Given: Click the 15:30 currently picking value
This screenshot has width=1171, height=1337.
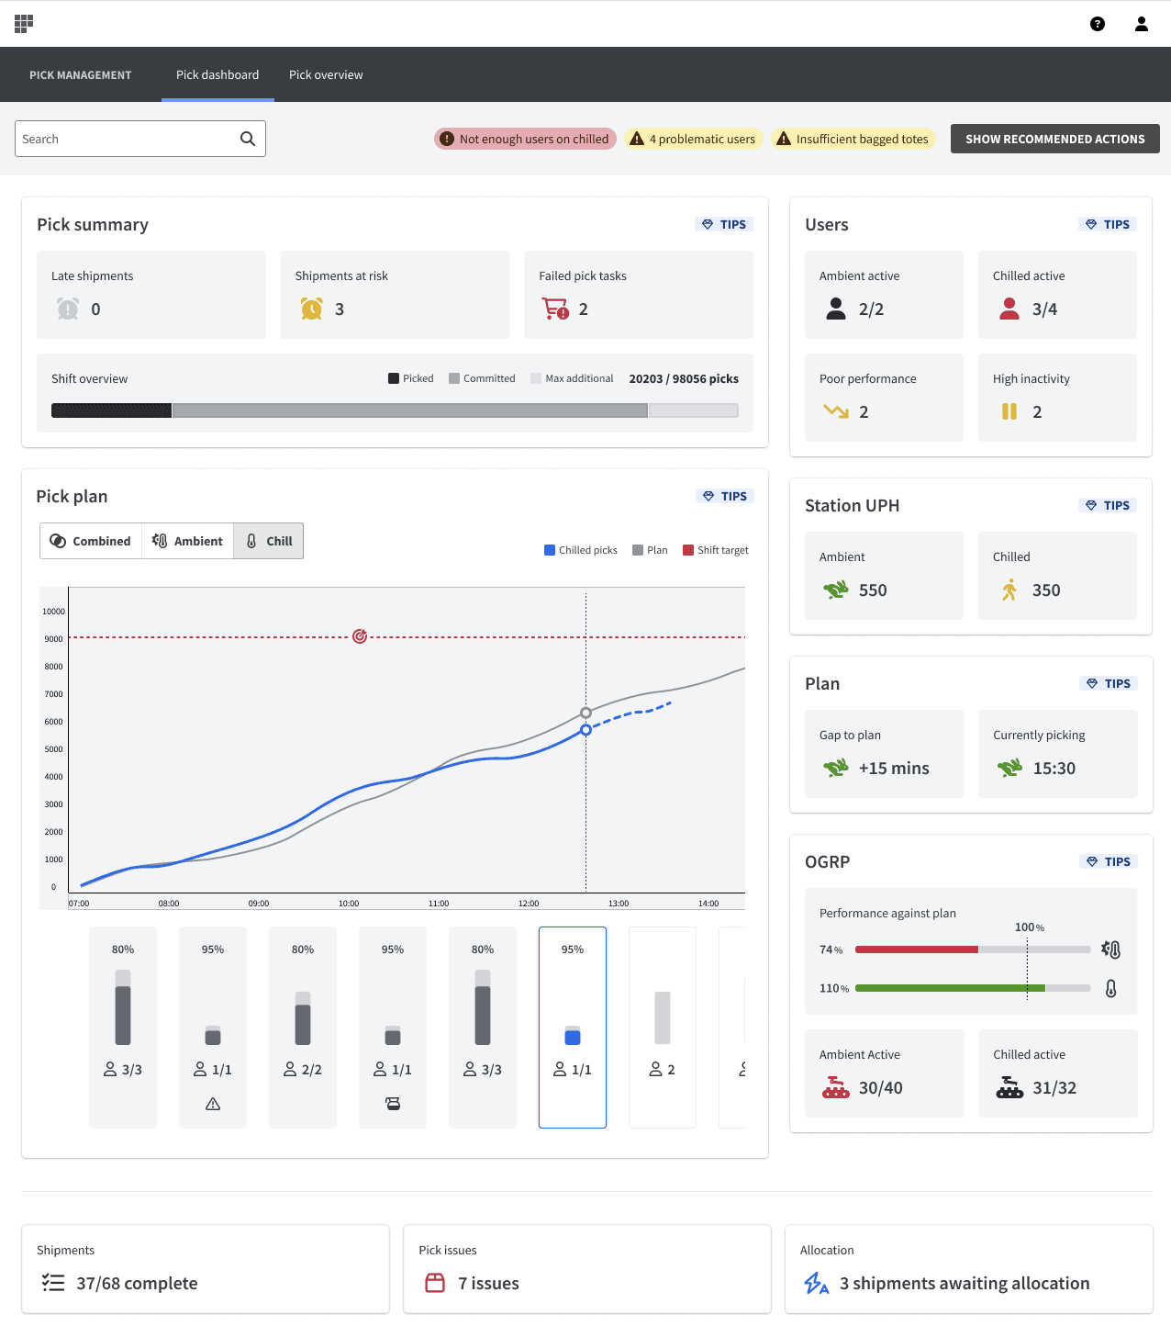Looking at the screenshot, I should pos(1054,769).
